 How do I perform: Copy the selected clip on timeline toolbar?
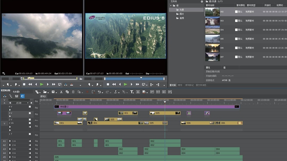click(67, 92)
